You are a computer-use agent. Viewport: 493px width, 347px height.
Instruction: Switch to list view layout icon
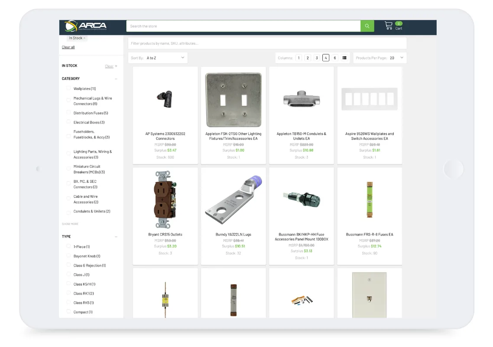coord(344,58)
